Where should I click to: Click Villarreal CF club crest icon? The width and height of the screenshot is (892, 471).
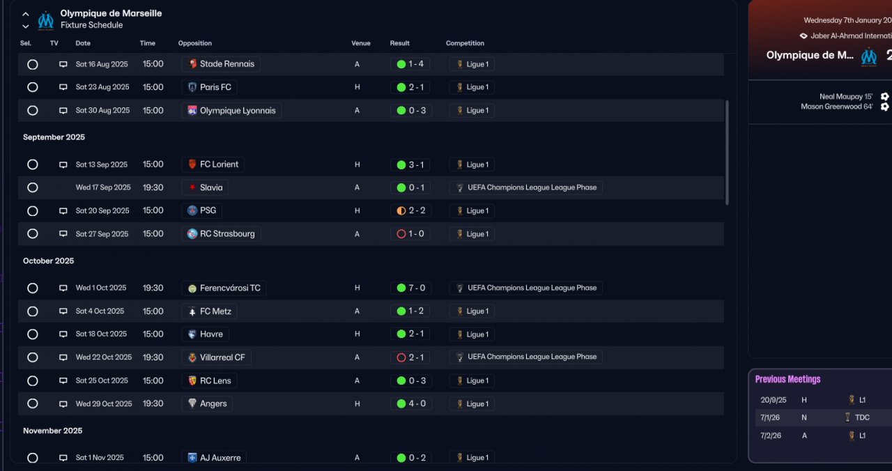pyautogui.click(x=192, y=357)
